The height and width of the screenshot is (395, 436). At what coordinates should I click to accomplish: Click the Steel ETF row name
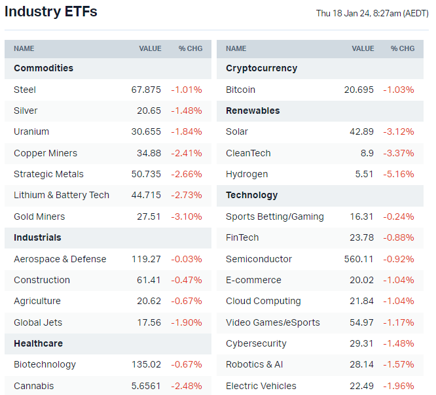pos(25,90)
